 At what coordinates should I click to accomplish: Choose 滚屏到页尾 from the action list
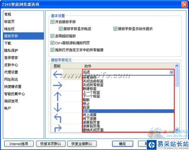point(128,126)
